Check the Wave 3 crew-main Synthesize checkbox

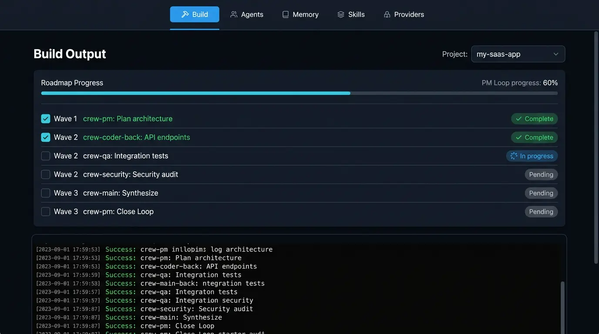45,193
